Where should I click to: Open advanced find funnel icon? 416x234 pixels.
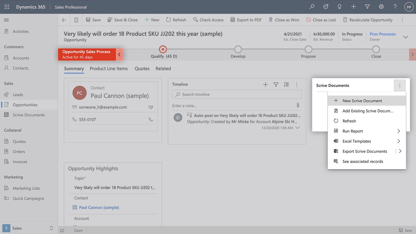[x=367, y=7]
